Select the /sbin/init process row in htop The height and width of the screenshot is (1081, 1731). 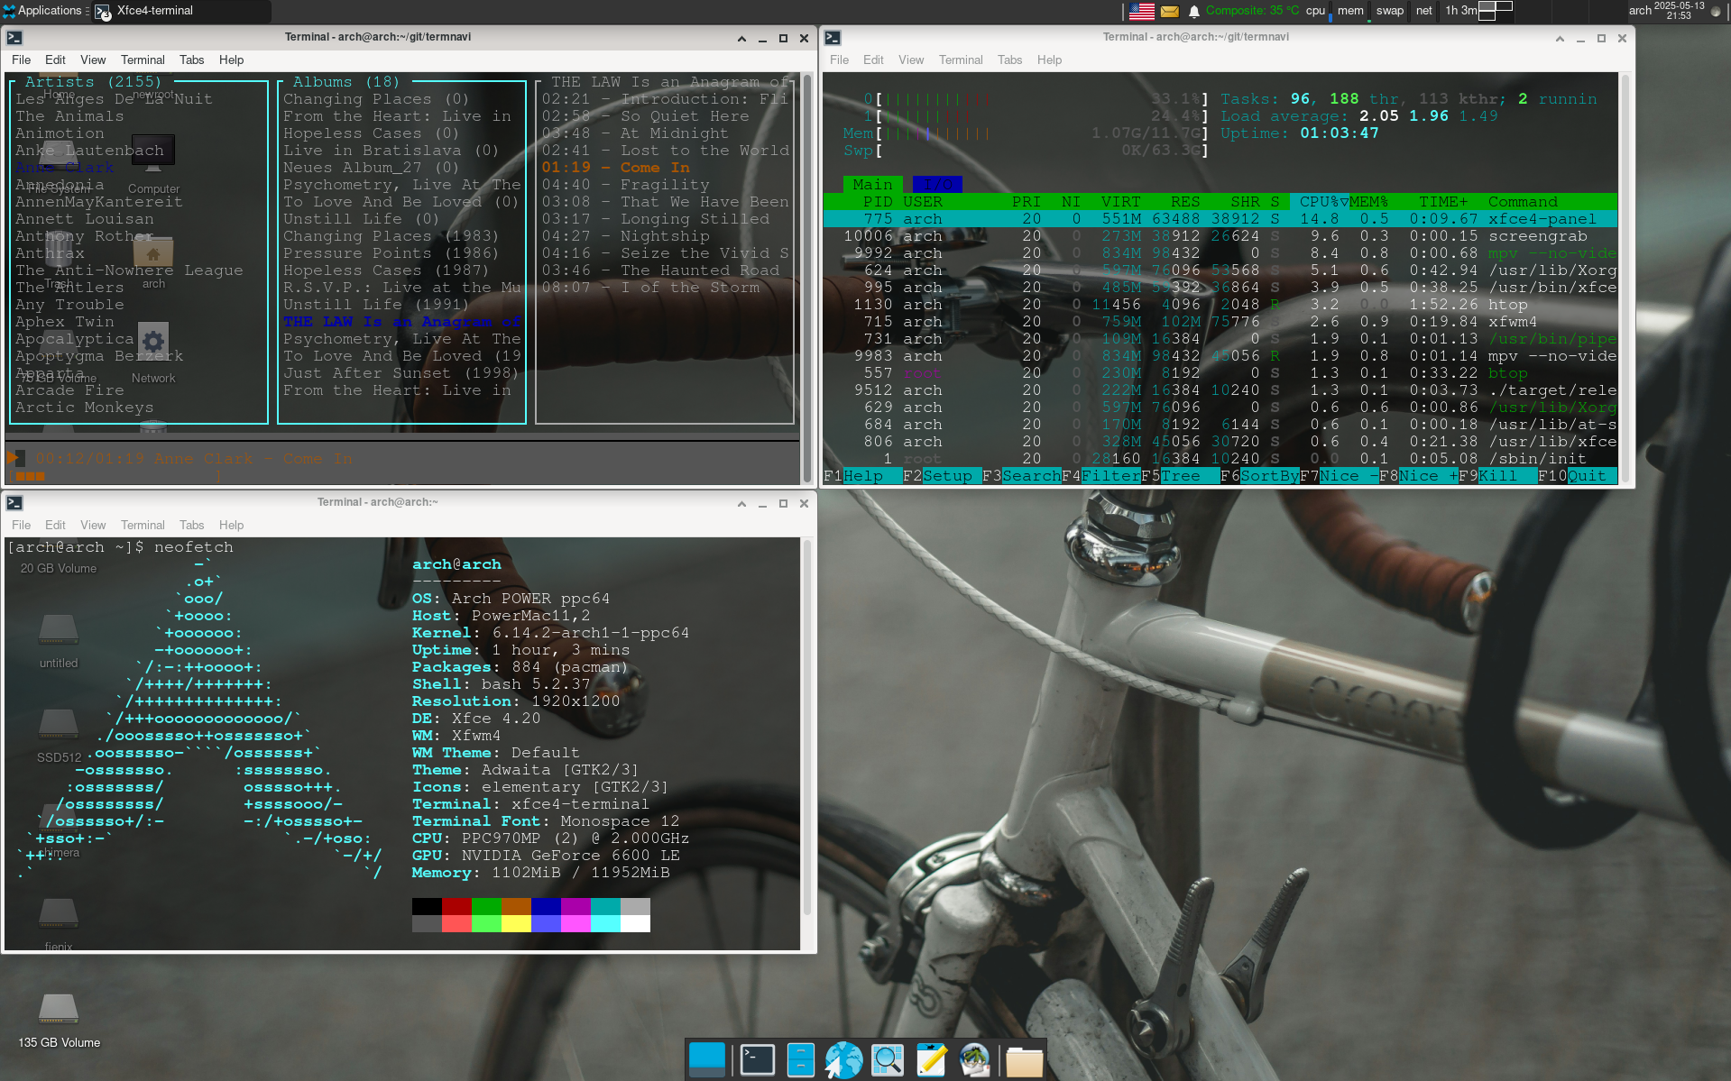tap(1220, 459)
